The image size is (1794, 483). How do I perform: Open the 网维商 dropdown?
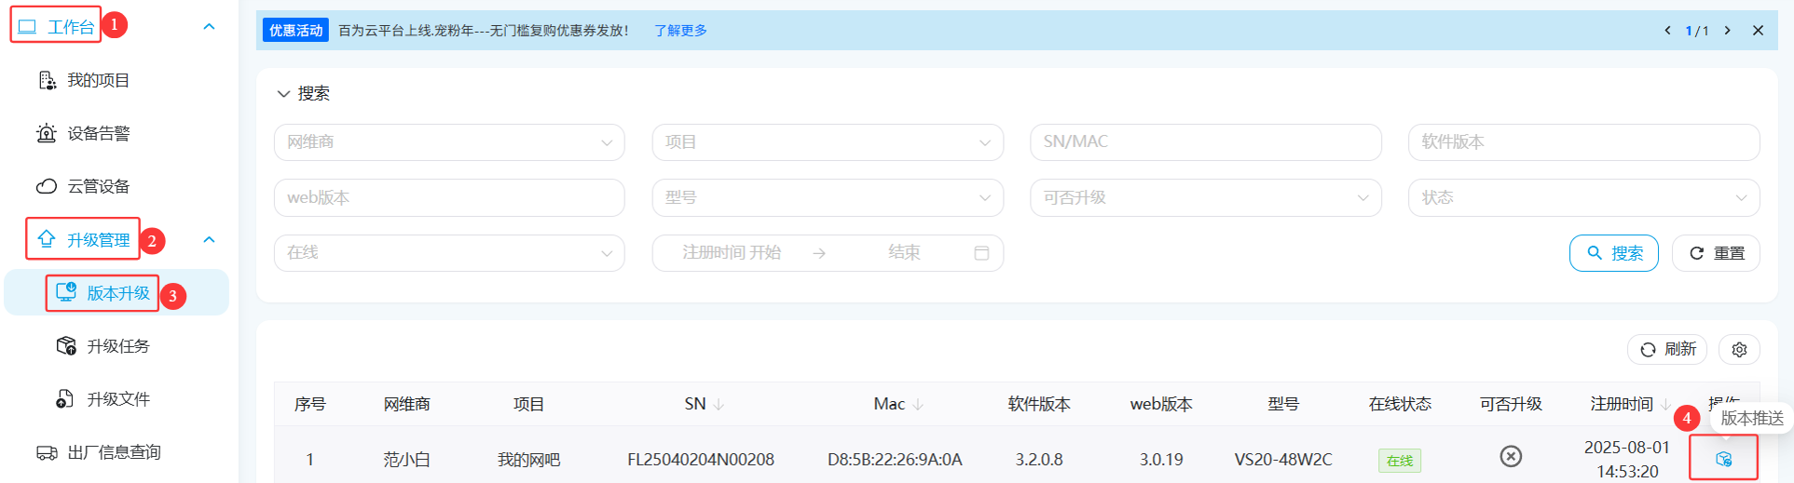tap(448, 142)
